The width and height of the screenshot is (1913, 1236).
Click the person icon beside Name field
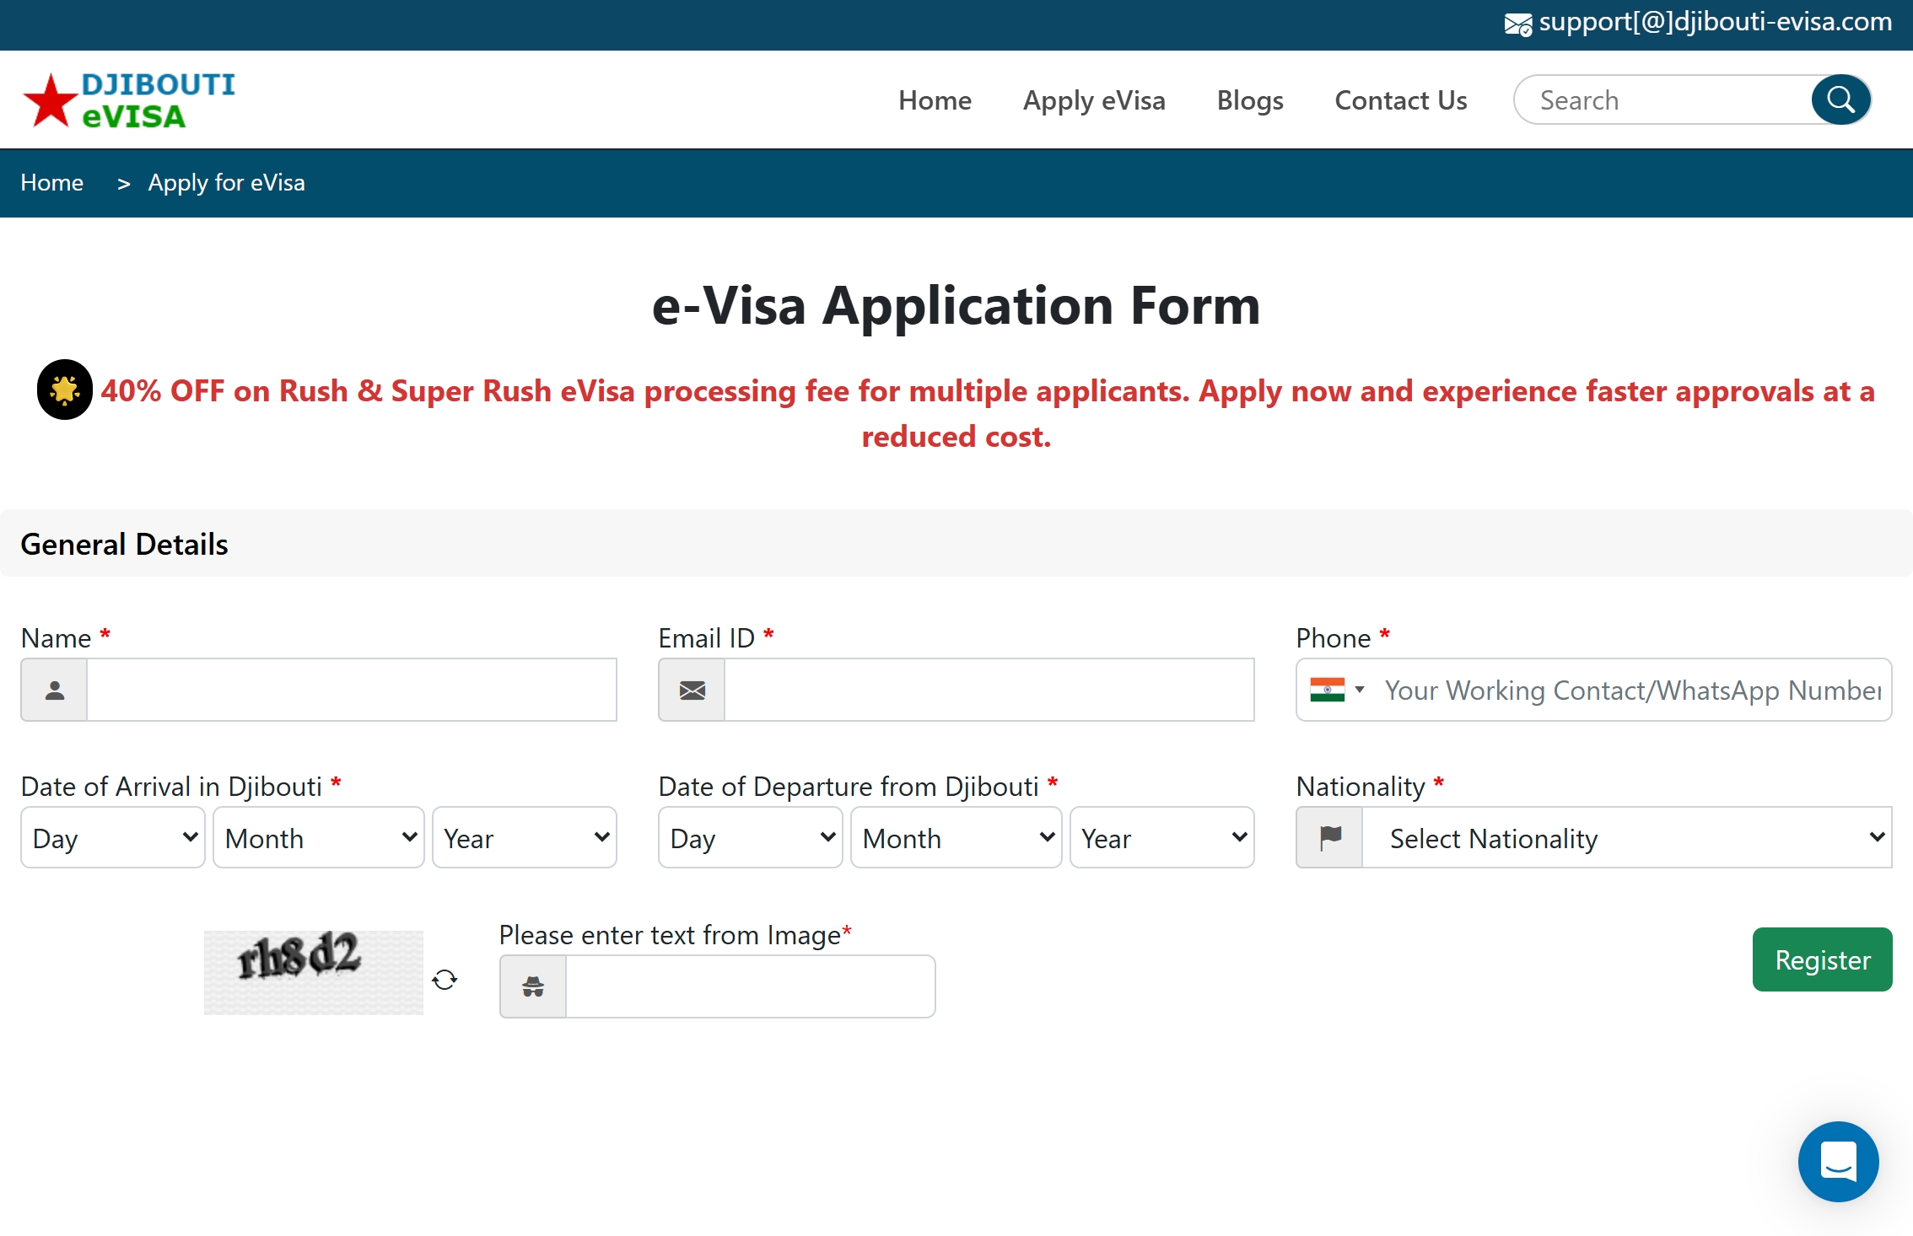tap(55, 691)
